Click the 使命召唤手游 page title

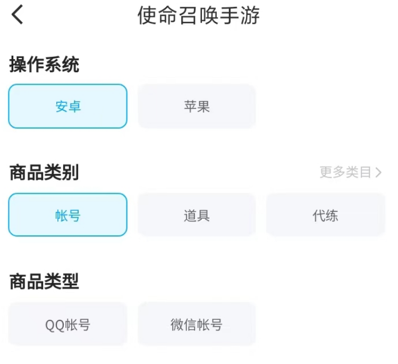(199, 15)
